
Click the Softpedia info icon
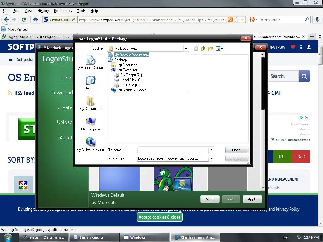(x=301, y=47)
